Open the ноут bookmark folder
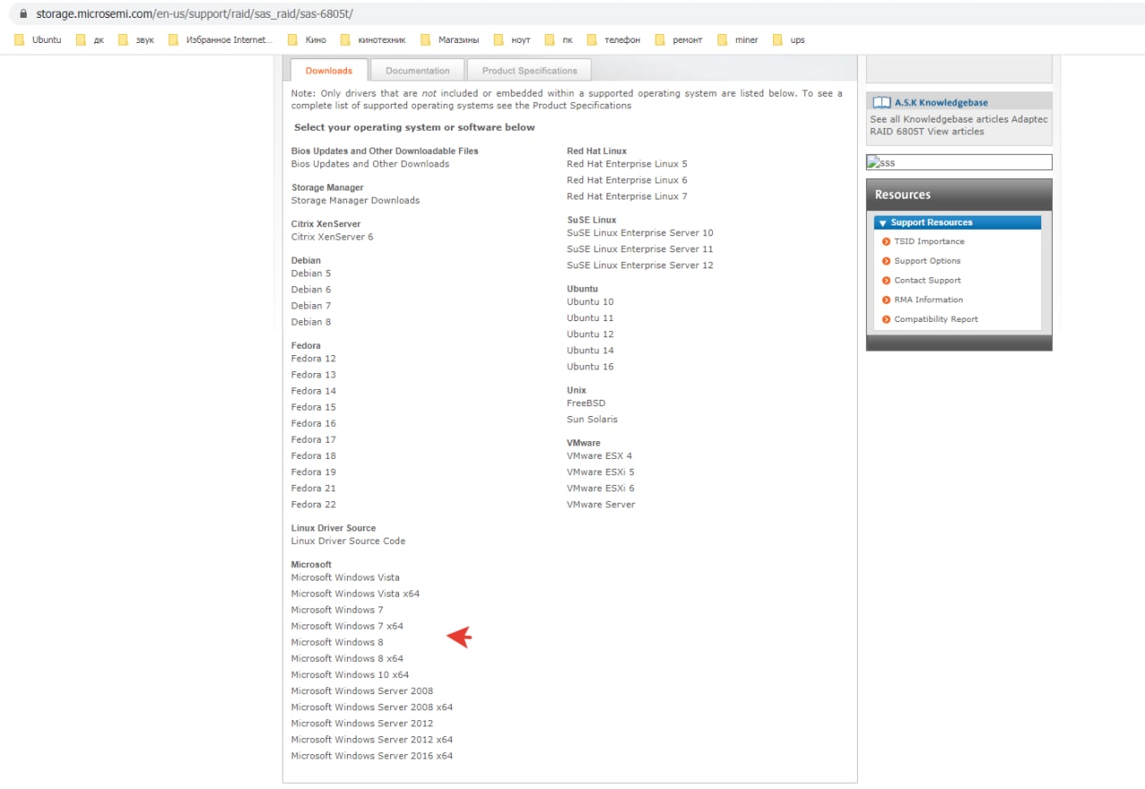 point(513,39)
